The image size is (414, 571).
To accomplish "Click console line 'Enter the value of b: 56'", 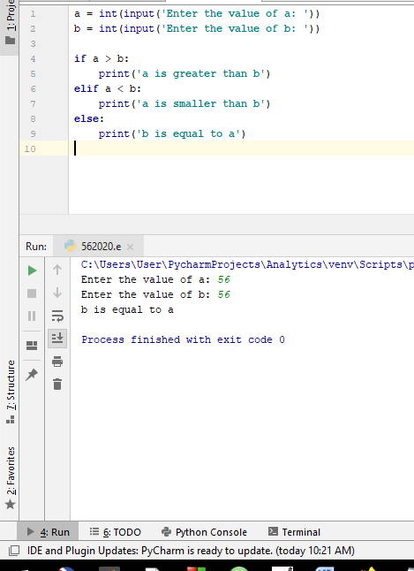I will (x=155, y=294).
